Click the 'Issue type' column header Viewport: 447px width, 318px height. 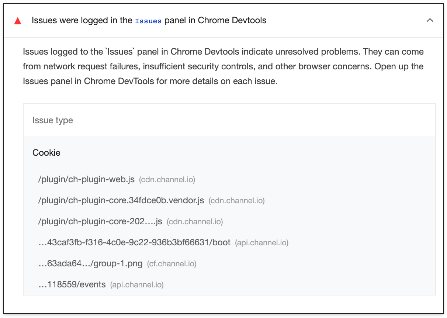pos(53,120)
